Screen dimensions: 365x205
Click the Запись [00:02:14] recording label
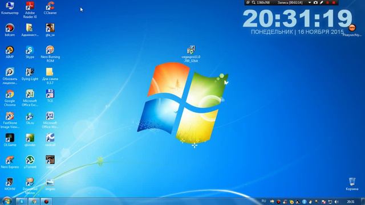coord(290,2)
